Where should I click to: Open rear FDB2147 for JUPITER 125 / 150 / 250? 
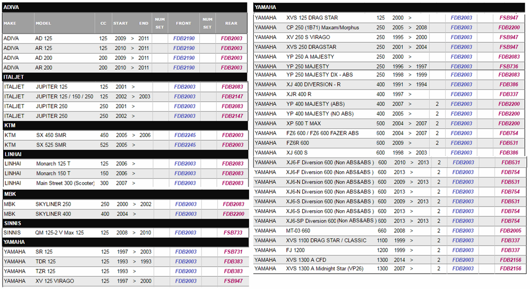pyautogui.click(x=232, y=96)
